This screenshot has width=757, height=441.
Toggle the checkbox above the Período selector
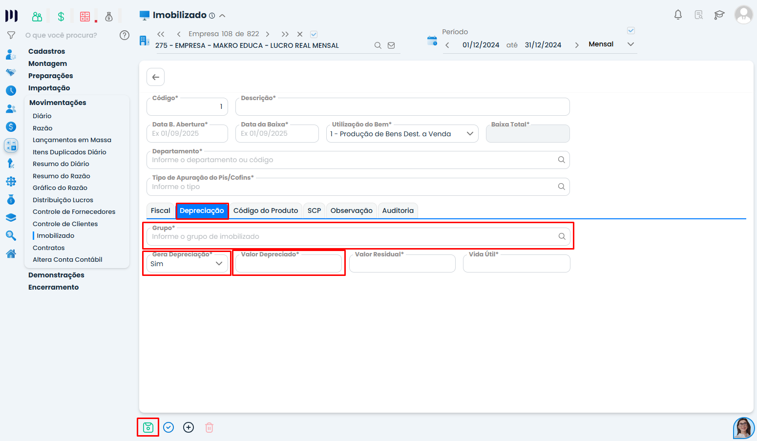click(631, 31)
